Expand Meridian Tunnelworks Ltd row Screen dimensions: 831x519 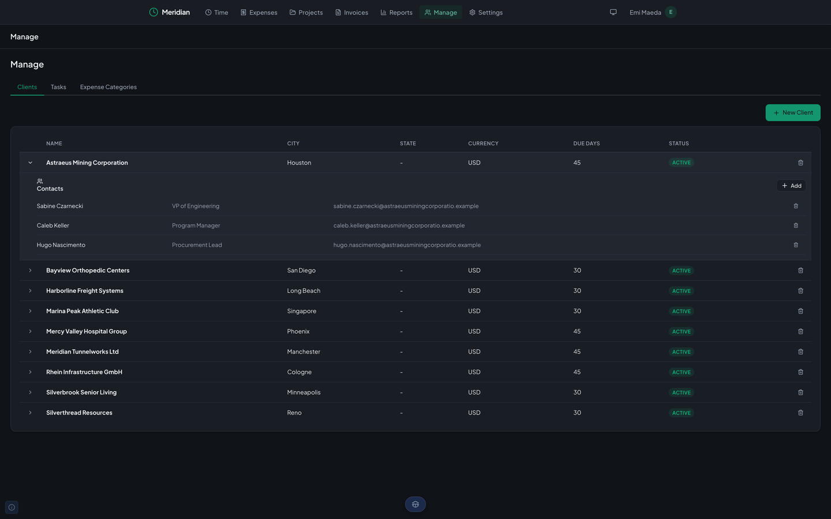pos(31,352)
